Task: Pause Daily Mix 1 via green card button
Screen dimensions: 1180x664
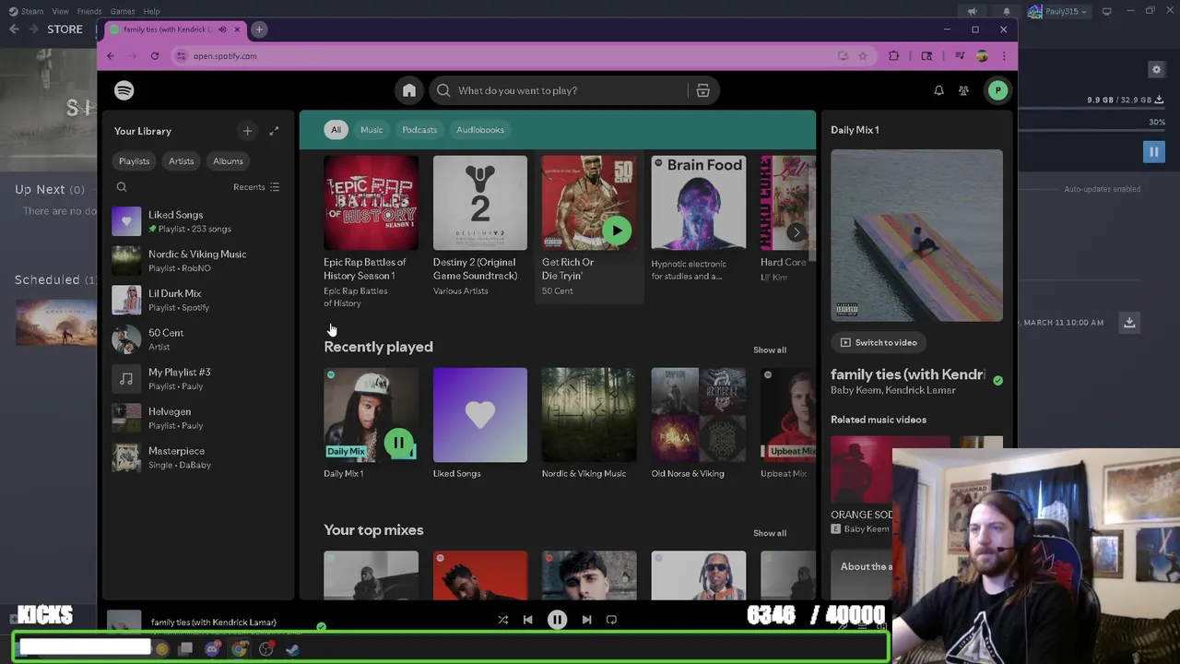Action: (399, 444)
